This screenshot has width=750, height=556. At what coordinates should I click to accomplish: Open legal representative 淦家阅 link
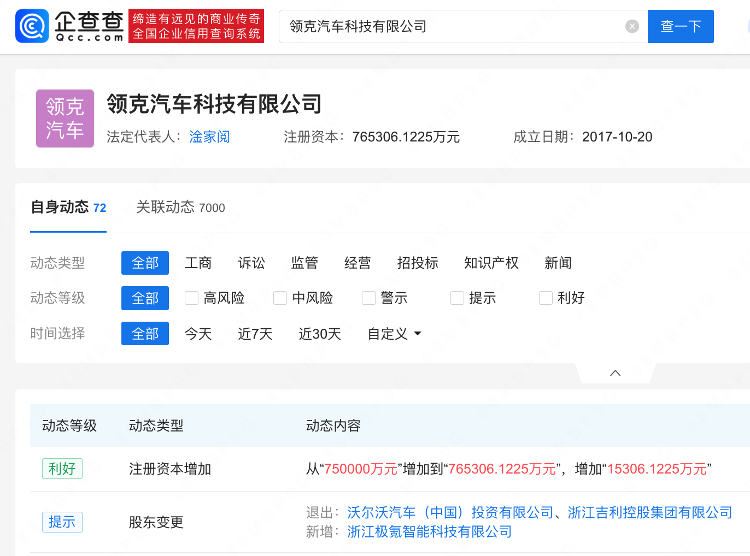pyautogui.click(x=209, y=137)
